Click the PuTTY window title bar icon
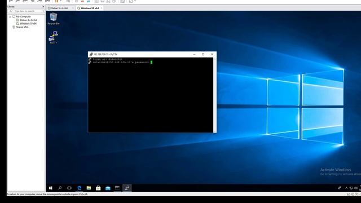 [x=91, y=54]
